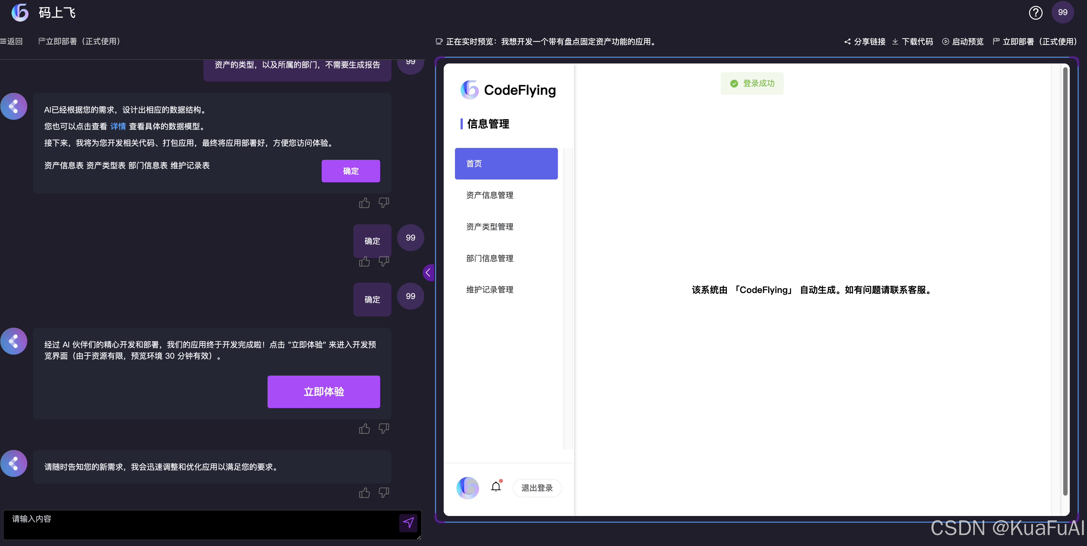Click right-side 立即部署（正式使用）
Image resolution: width=1087 pixels, height=546 pixels.
tap(1035, 42)
